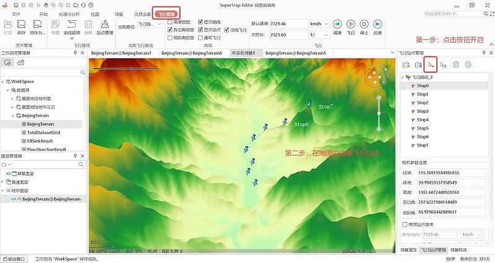
Task: Click the 保存 (Save) icon in ribbon
Action: (22, 26)
